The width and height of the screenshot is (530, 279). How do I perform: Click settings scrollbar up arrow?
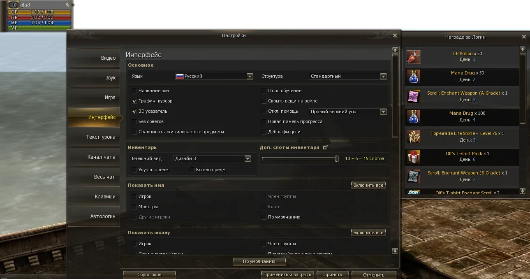[395, 50]
